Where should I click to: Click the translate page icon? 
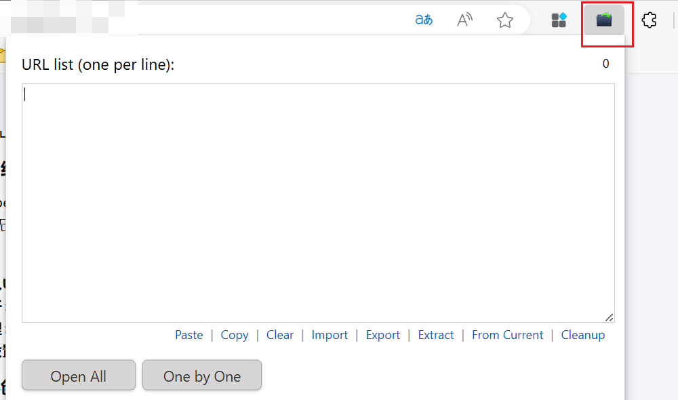click(x=424, y=20)
